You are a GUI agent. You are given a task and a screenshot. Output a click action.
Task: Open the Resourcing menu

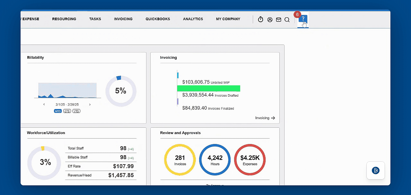point(64,19)
